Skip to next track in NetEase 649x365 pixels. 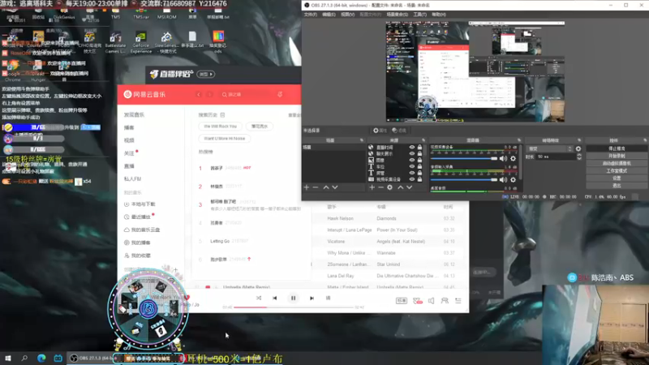pyautogui.click(x=312, y=298)
